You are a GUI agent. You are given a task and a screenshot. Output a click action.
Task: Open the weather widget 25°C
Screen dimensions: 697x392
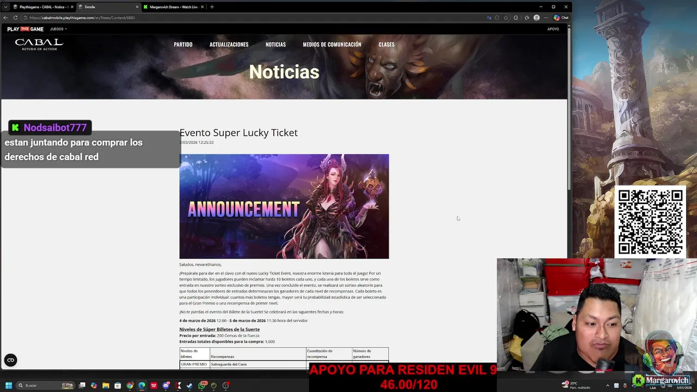(x=576, y=385)
